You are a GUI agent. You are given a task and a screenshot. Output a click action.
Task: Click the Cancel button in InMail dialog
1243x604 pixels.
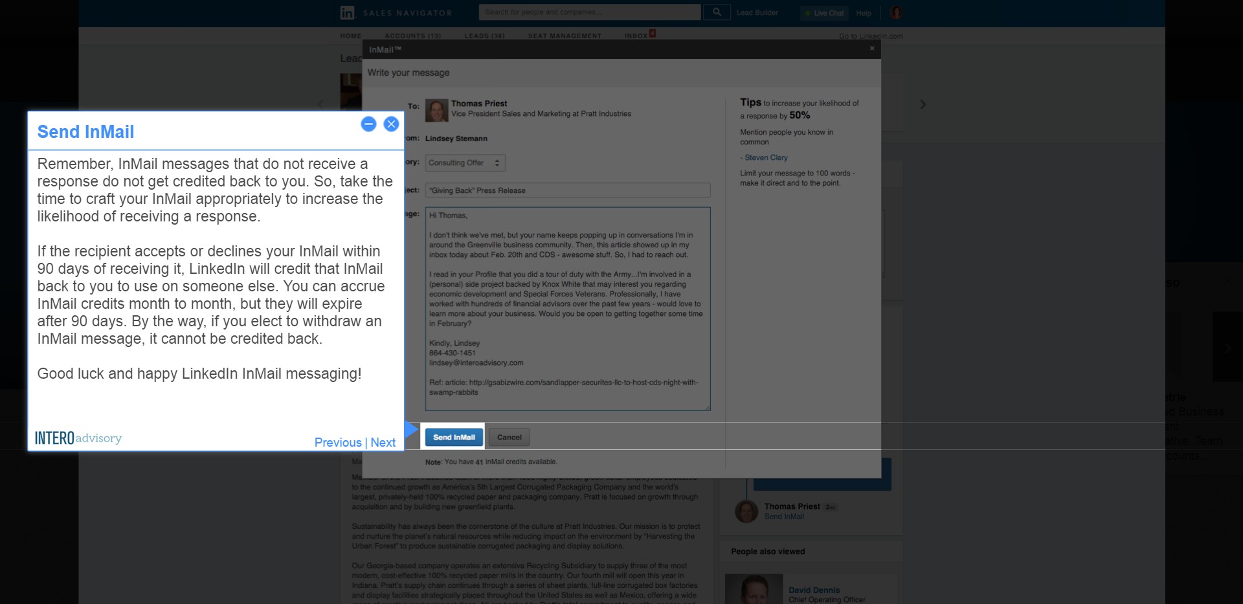[510, 438]
